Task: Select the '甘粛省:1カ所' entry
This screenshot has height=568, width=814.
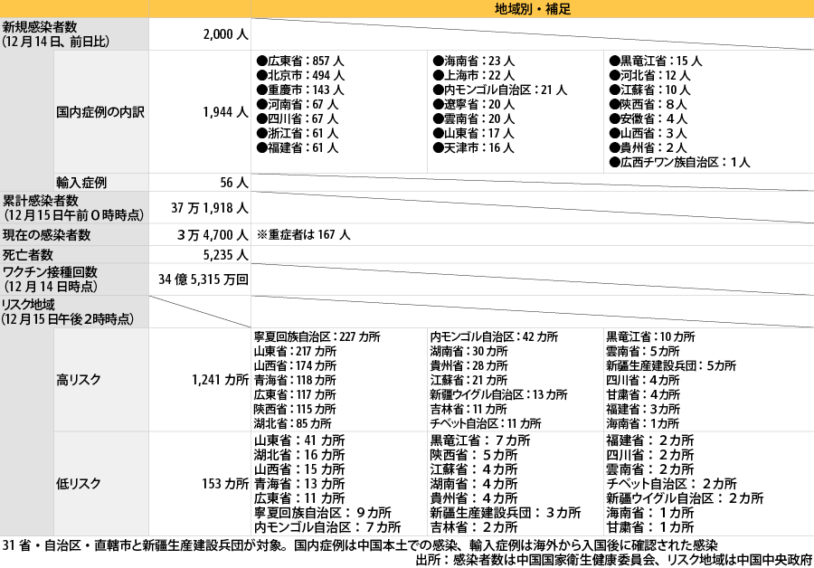Action: coord(650,528)
